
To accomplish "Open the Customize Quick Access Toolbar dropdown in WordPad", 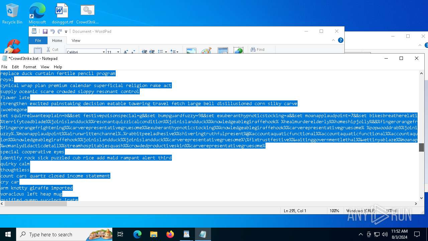I will [x=66, y=32].
